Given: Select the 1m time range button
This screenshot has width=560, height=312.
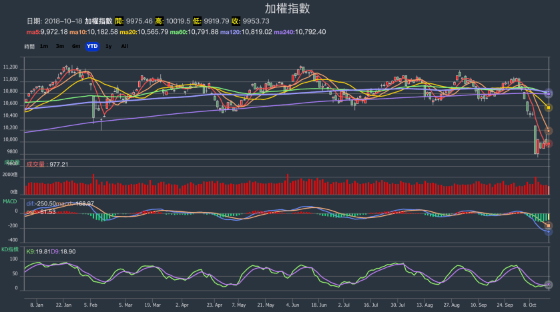Looking at the screenshot, I should 44,46.
